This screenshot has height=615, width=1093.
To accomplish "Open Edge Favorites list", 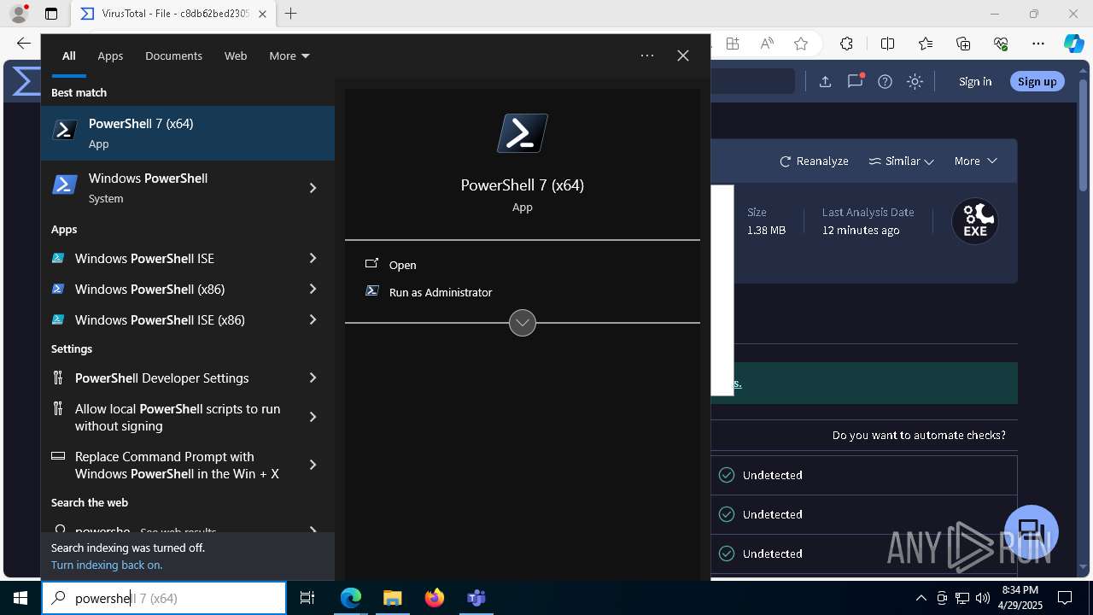I will pyautogui.click(x=926, y=44).
